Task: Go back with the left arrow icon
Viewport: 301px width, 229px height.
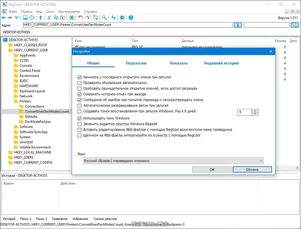Action: (3, 18)
